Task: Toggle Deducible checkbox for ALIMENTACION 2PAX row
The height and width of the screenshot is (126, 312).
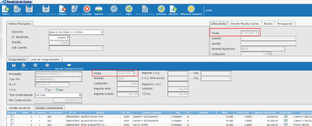Action: 286,121
